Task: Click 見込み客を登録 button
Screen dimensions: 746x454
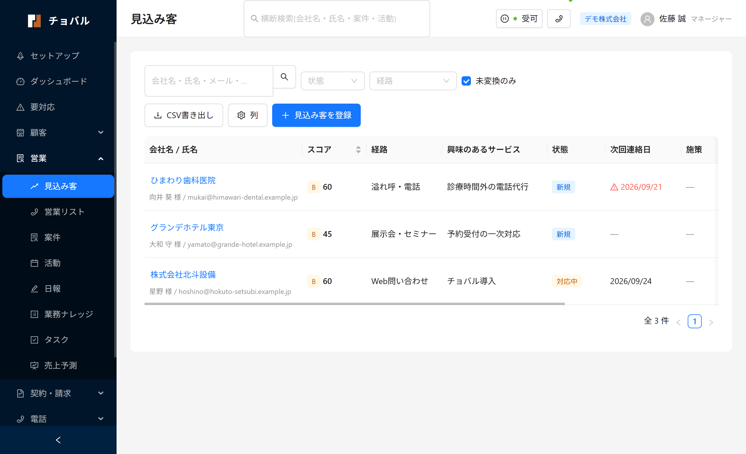Action: point(316,115)
